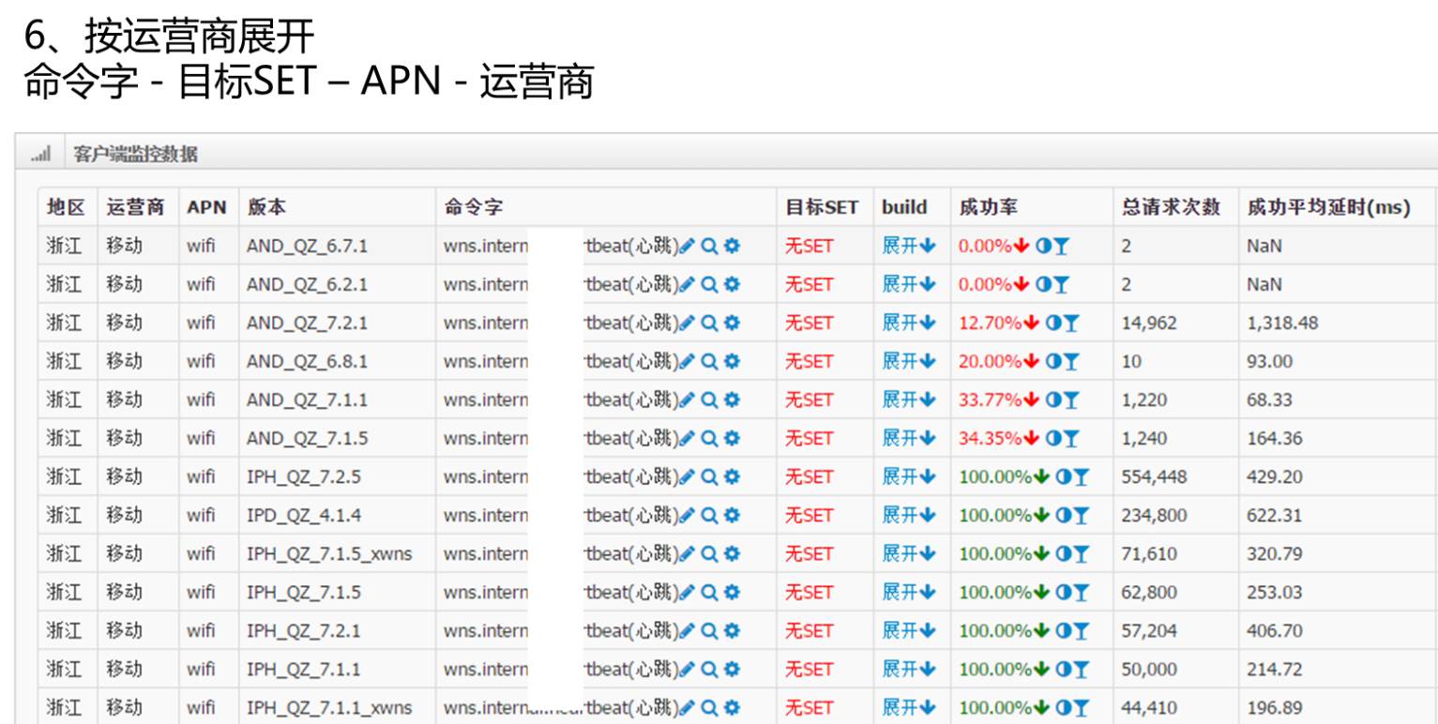Image resolution: width=1438 pixels, height=724 pixels.
Task: Click the half-circle icon next to 34.35%
Action: [x=1053, y=438]
